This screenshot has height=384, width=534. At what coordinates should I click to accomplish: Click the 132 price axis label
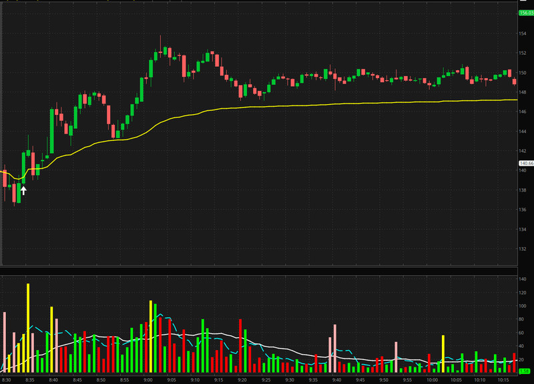(x=523, y=248)
